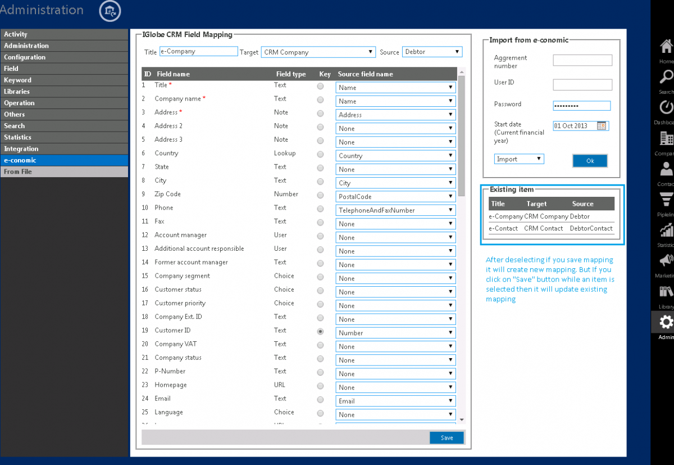
Task: Select the Key radio for Account manager
Action: pos(320,236)
